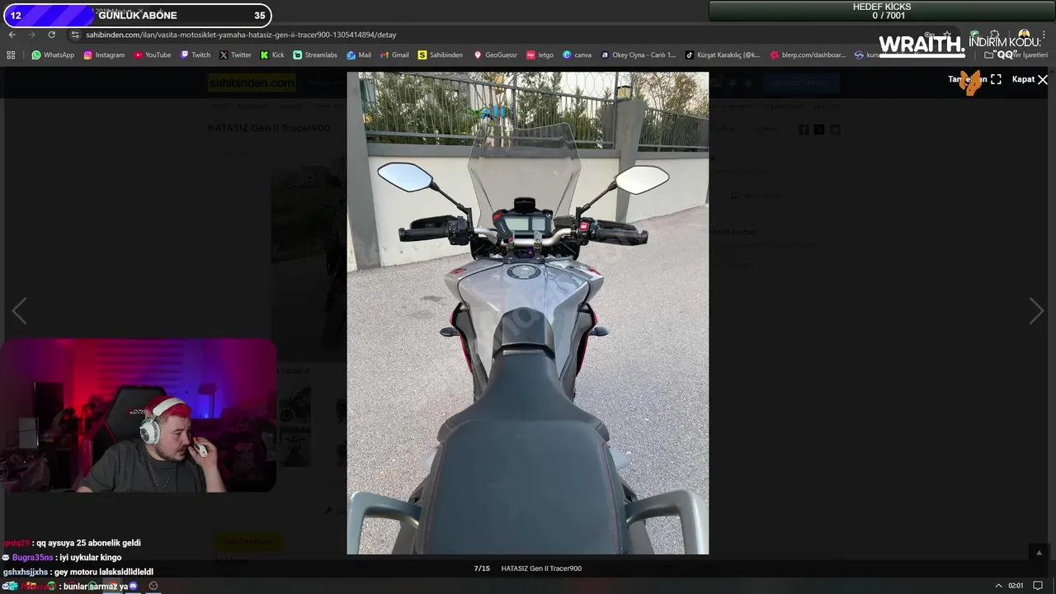Click the photo counter 7/15
The image size is (1056, 594).
pyautogui.click(x=482, y=568)
